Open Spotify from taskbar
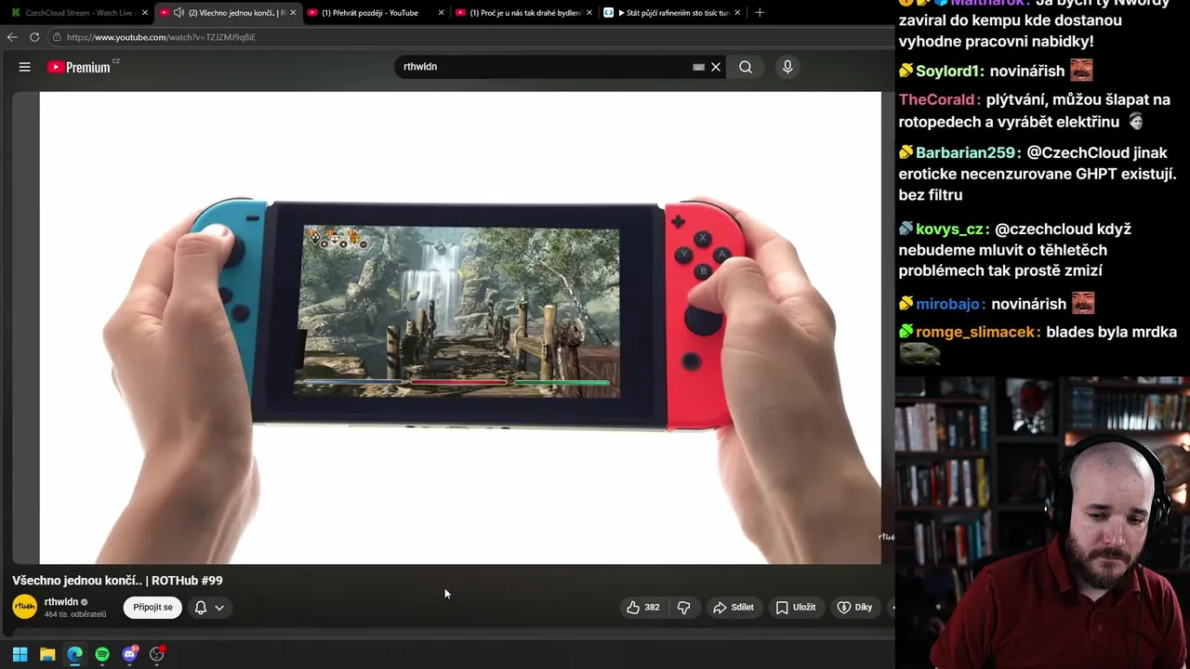The image size is (1190, 669). coord(102,654)
